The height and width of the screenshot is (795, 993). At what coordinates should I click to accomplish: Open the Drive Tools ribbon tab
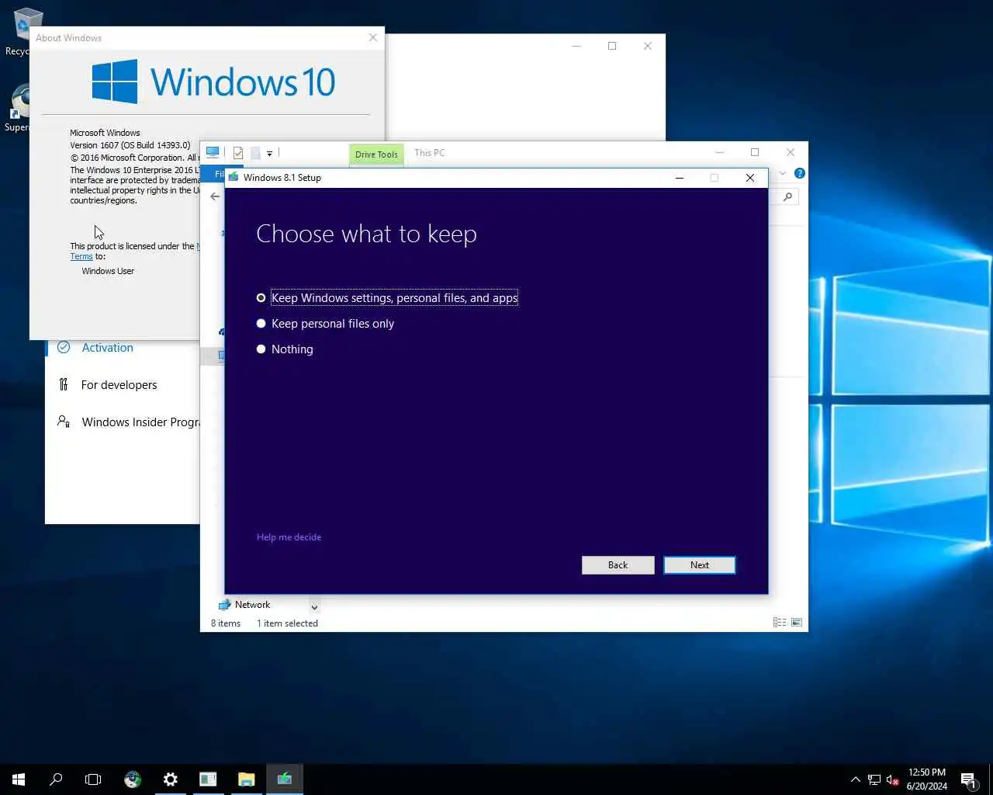point(376,154)
